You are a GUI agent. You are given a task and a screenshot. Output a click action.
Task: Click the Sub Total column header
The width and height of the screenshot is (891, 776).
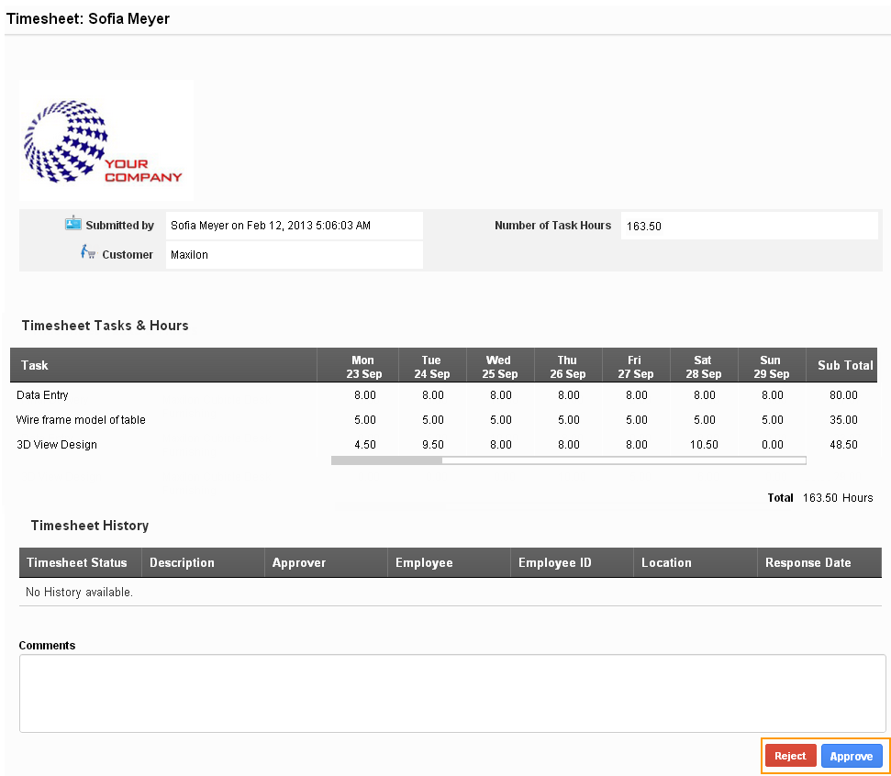pyautogui.click(x=844, y=365)
